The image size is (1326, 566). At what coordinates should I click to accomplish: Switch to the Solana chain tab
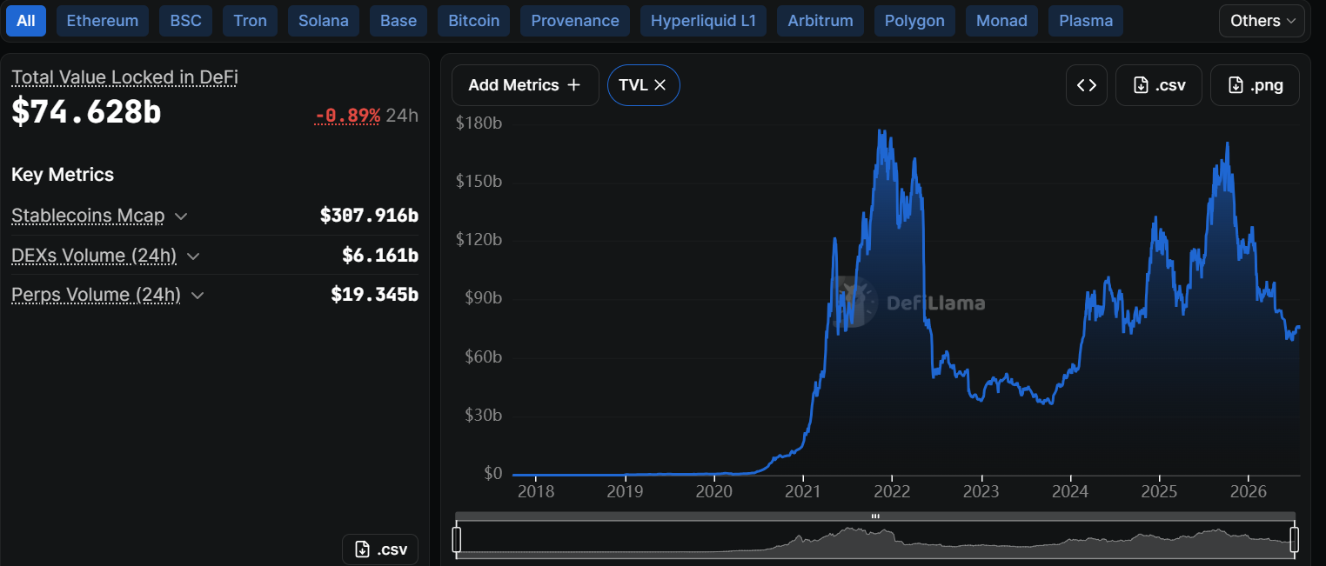[324, 21]
